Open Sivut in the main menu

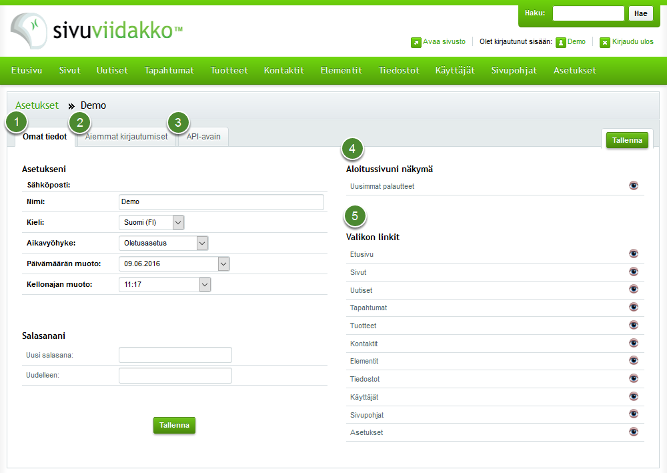point(70,71)
